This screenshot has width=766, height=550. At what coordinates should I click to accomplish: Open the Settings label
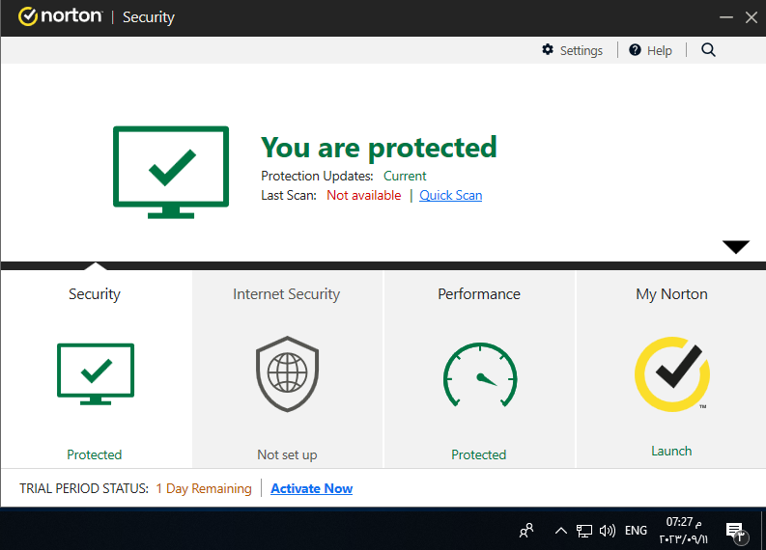581,51
